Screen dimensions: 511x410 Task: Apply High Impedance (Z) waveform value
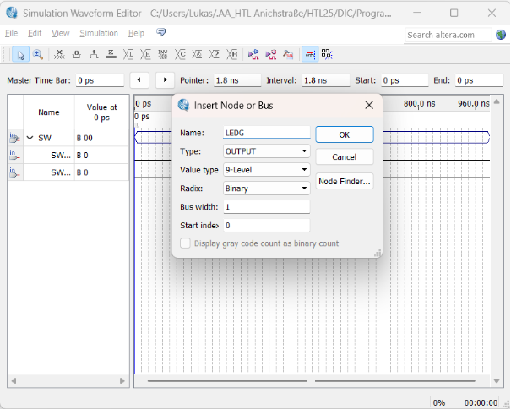111,54
